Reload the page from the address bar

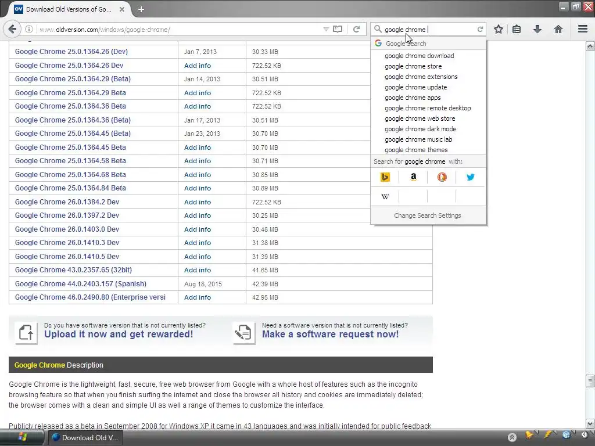coord(356,29)
